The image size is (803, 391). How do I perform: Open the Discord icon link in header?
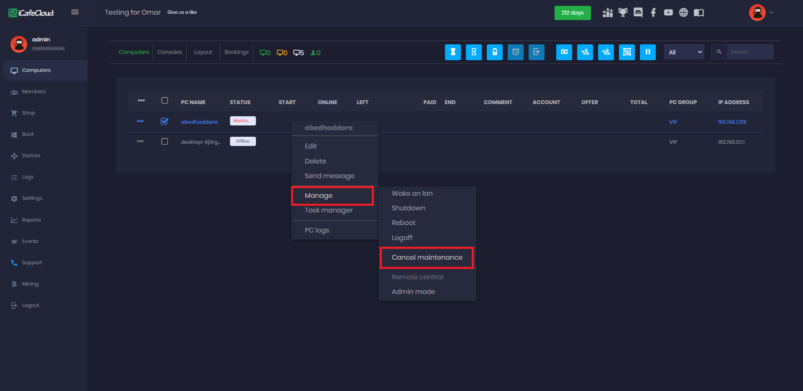(638, 13)
